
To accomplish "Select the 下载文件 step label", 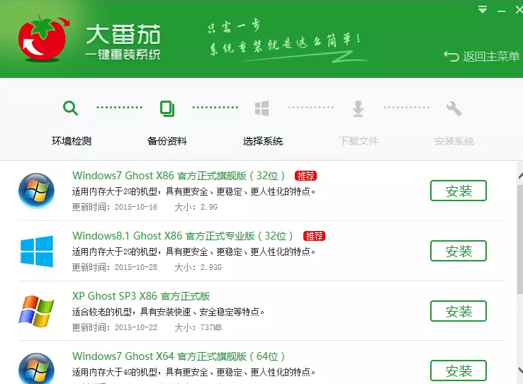I will pyautogui.click(x=359, y=141).
